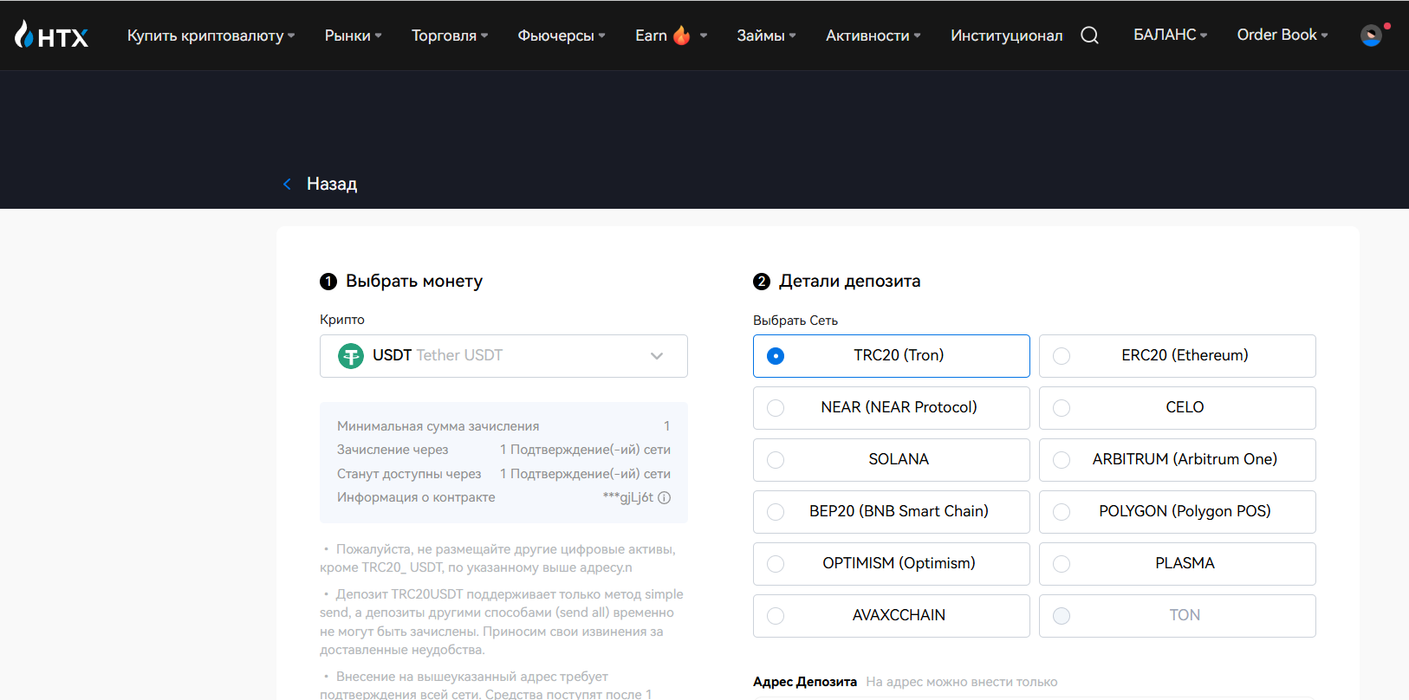Viewport: 1409px width, 700px height.
Task: Click the back arrow icon beside Назад
Action: tap(287, 184)
